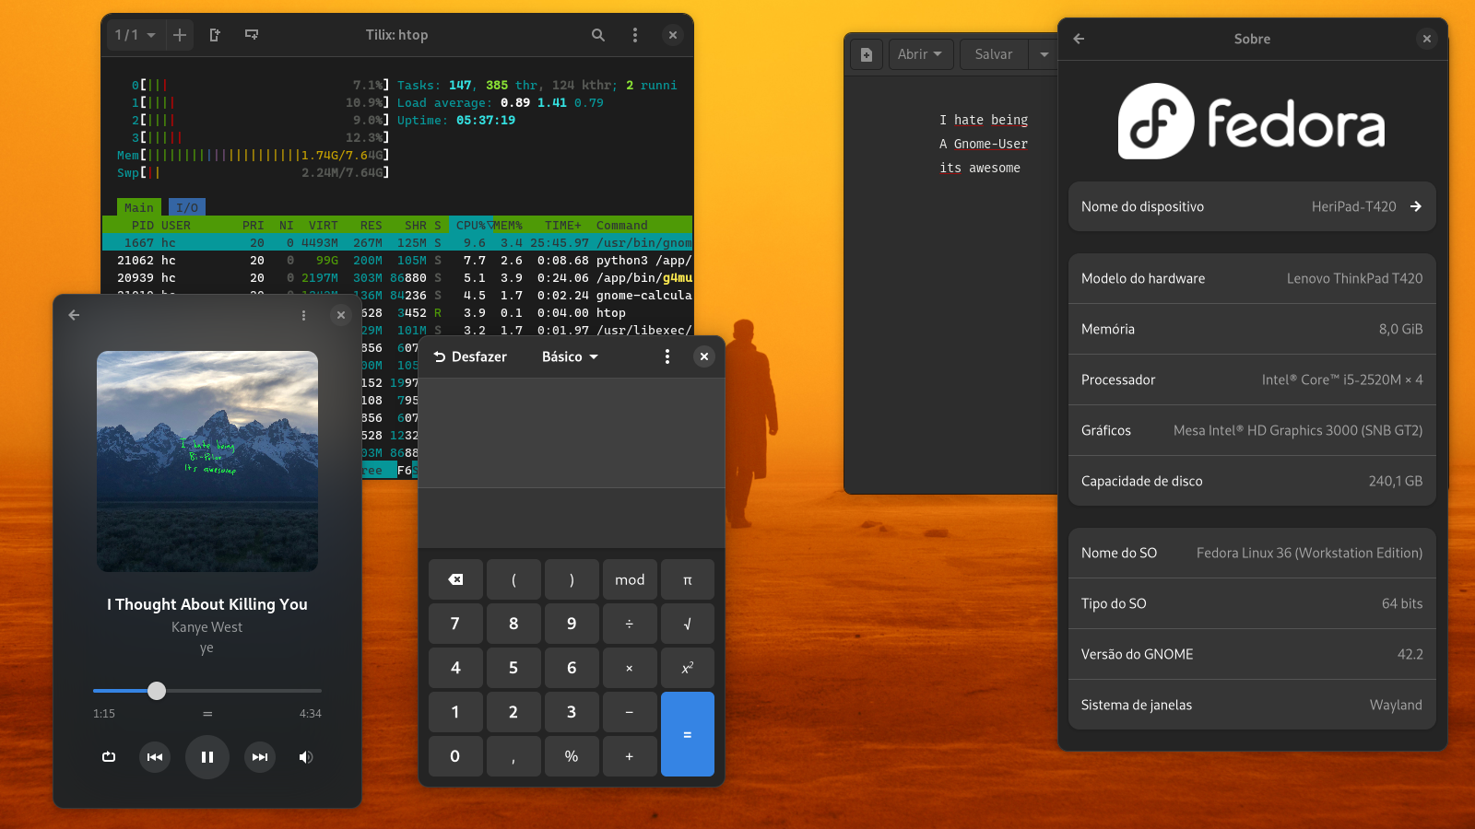Screen dimensions: 1475x829
Task: Mute the music player volume
Action: (x=306, y=757)
